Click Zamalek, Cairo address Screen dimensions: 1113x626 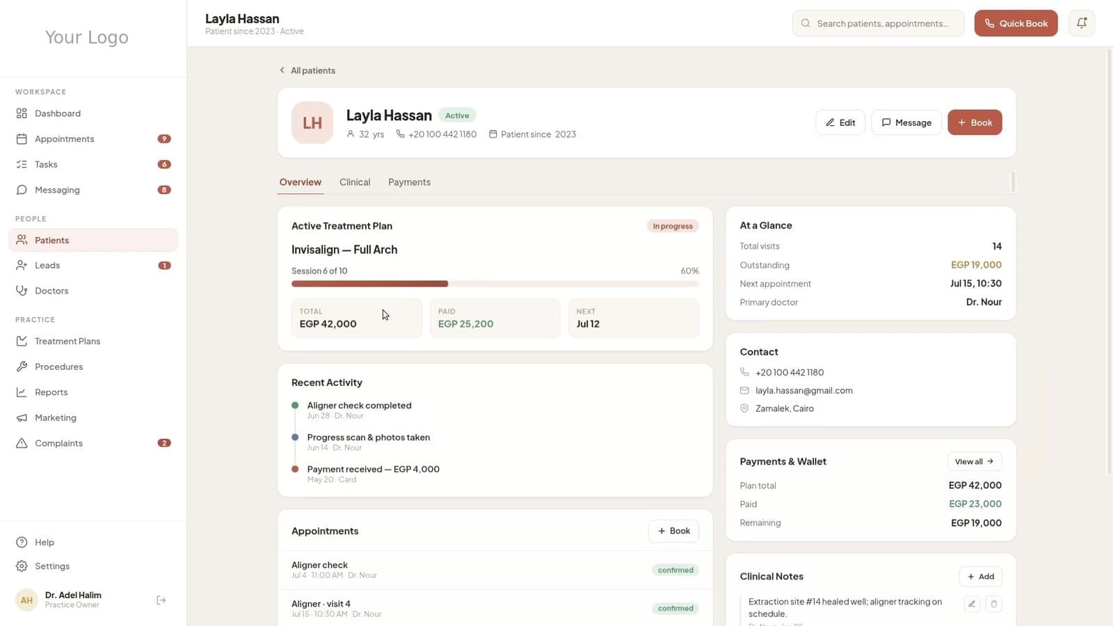pos(785,408)
